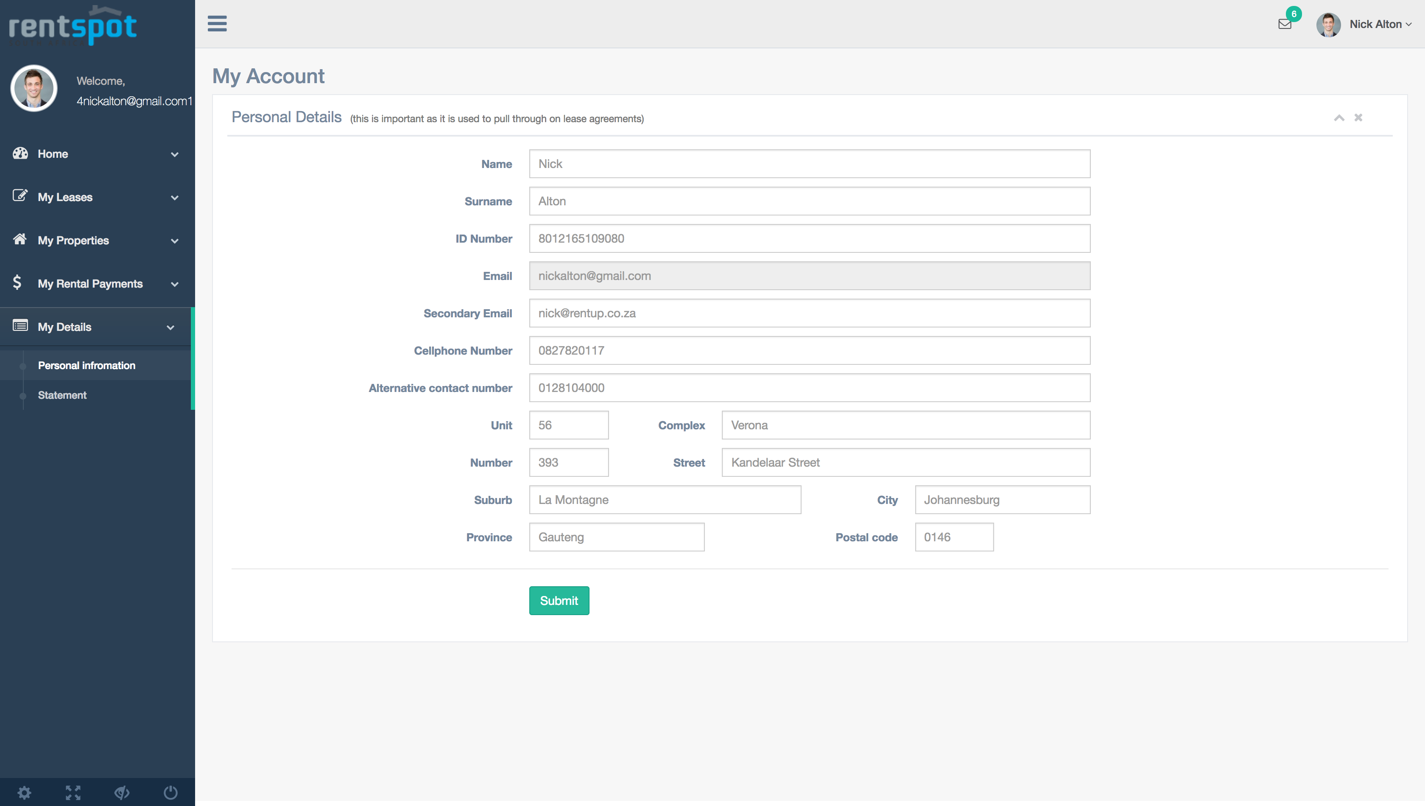This screenshot has height=806, width=1425.
Task: Click the My Details list icon
Action: point(20,325)
